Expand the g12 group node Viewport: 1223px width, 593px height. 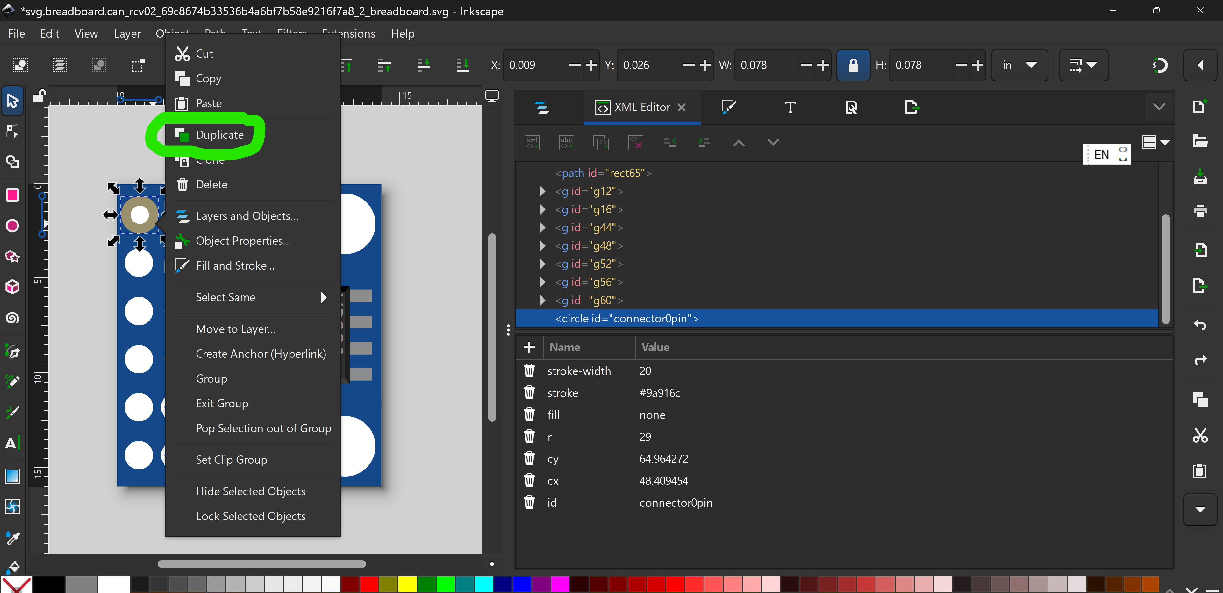pos(542,191)
